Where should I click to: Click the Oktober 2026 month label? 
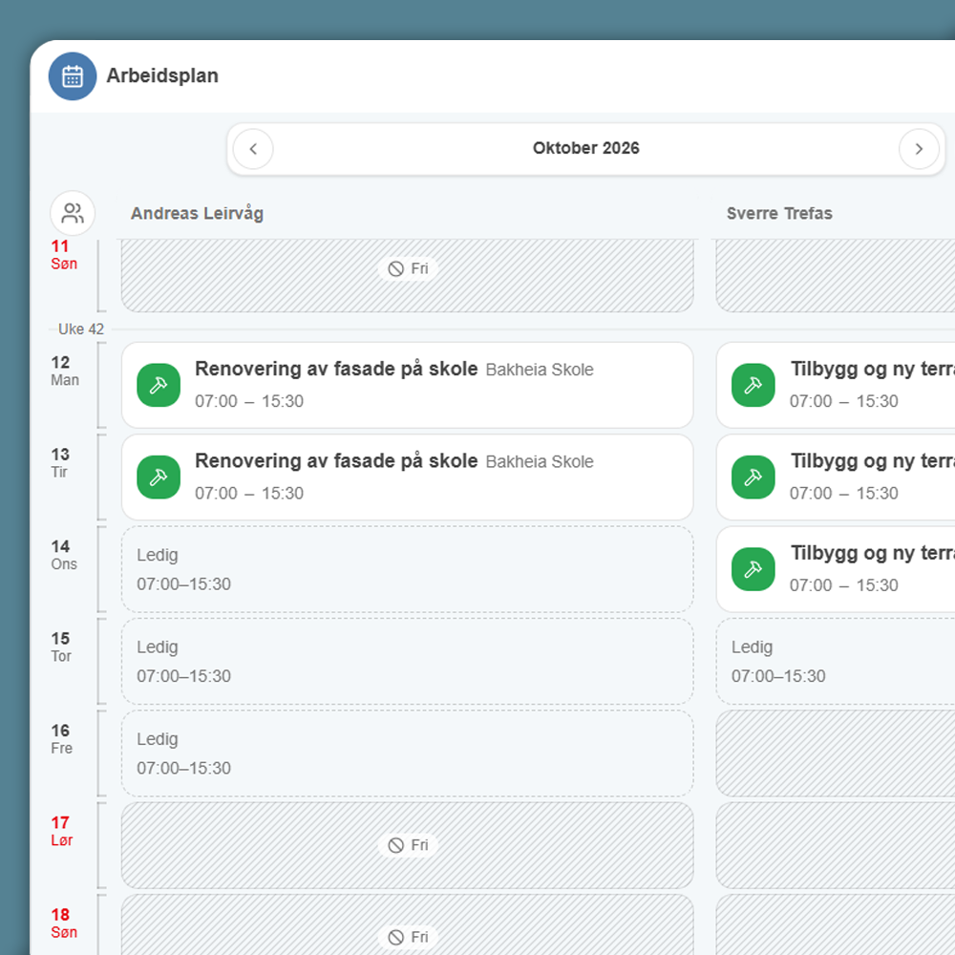click(x=586, y=148)
